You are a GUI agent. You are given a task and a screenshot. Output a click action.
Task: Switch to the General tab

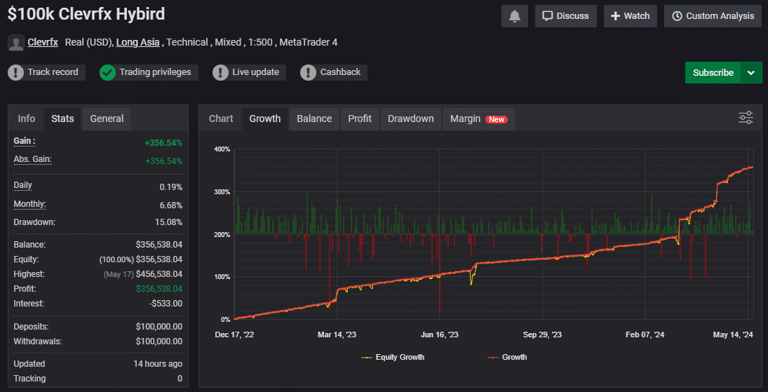107,119
